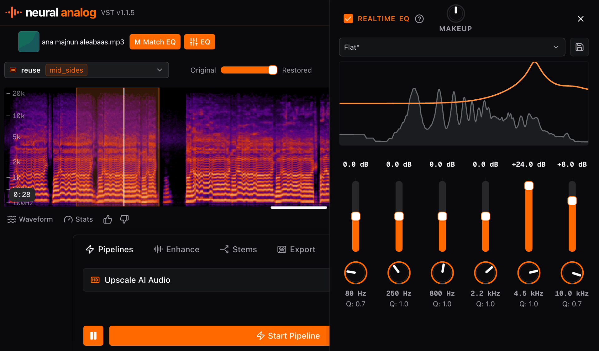
Task: Open the Realtime EQ help question icon
Action: point(419,19)
